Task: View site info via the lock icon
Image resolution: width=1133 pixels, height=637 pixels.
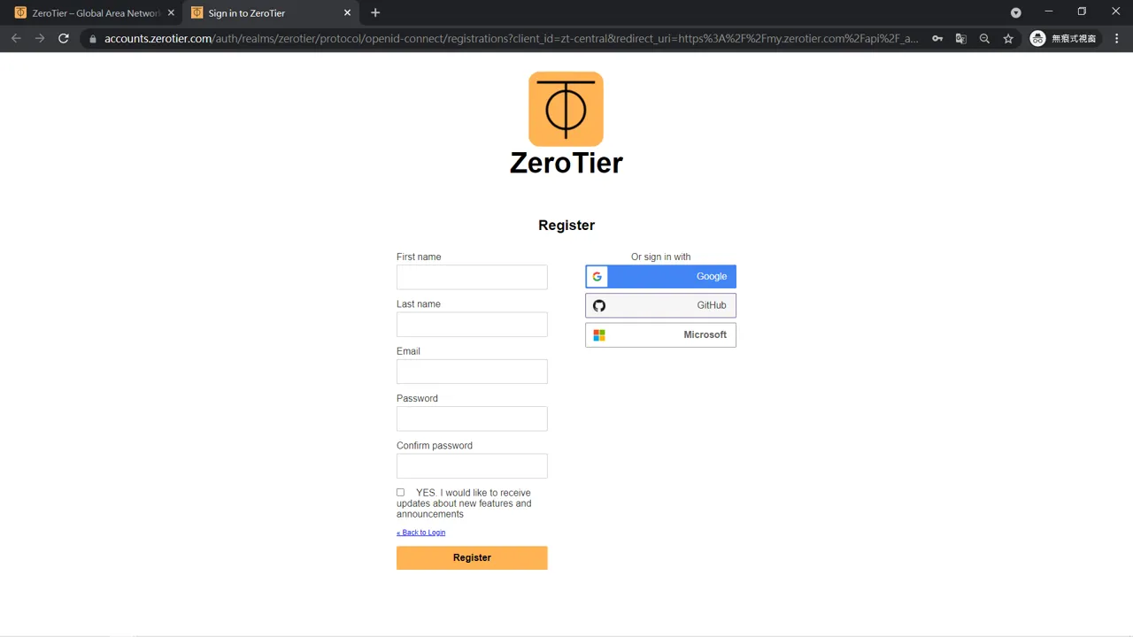Action: (x=92, y=39)
